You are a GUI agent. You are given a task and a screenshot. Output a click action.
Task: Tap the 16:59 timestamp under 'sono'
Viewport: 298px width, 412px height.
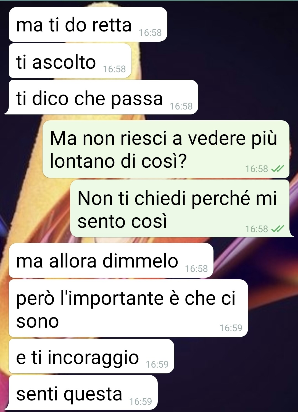click(x=231, y=328)
